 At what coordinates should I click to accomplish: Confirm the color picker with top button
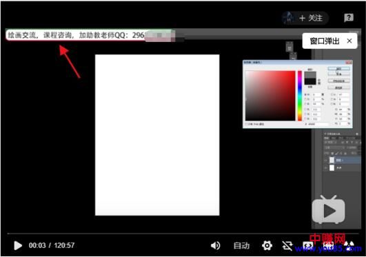[x=338, y=69]
